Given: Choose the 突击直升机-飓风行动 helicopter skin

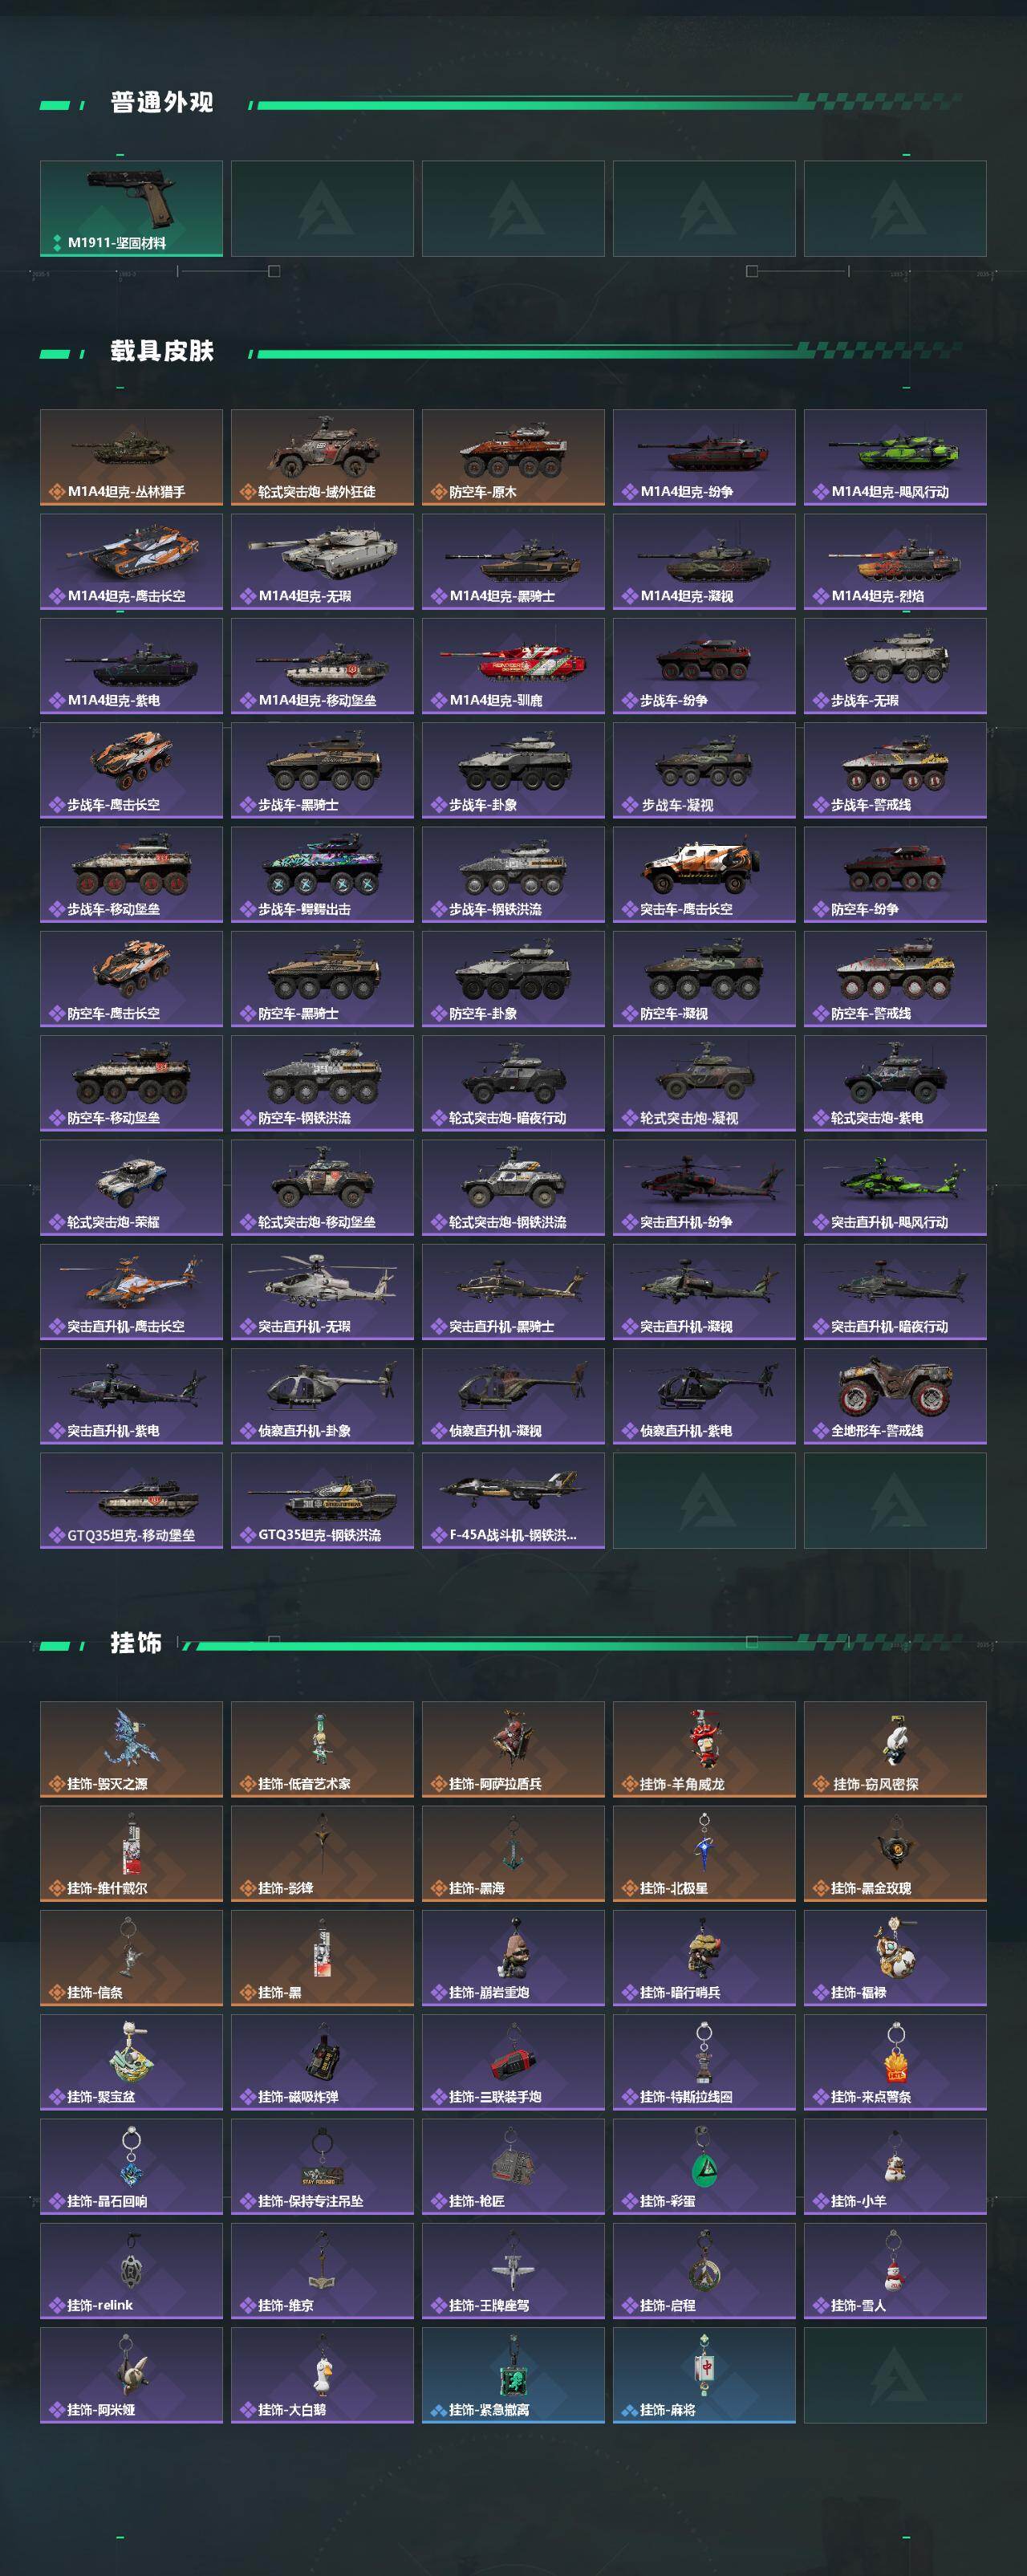Looking at the screenshot, I should (895, 1188).
